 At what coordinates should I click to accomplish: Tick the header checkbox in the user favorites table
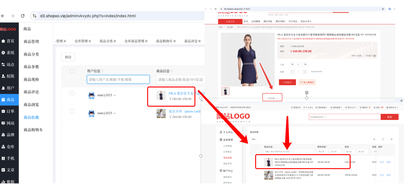(256, 147)
